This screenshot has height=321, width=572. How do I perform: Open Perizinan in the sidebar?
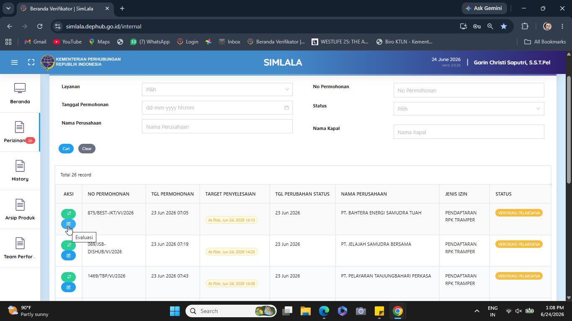pyautogui.click(x=20, y=132)
